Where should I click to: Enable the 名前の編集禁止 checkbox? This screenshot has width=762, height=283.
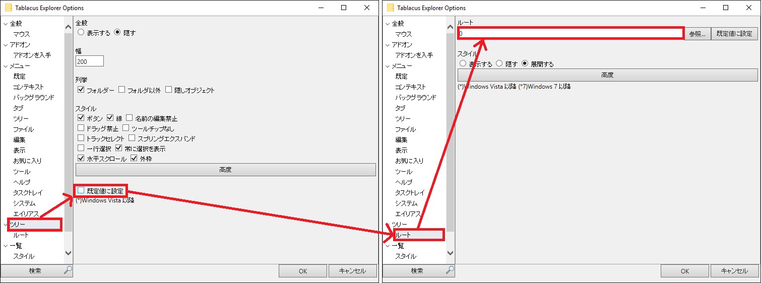129,118
